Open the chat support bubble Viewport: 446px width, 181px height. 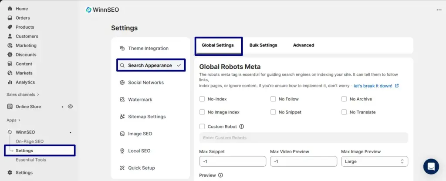click(431, 167)
